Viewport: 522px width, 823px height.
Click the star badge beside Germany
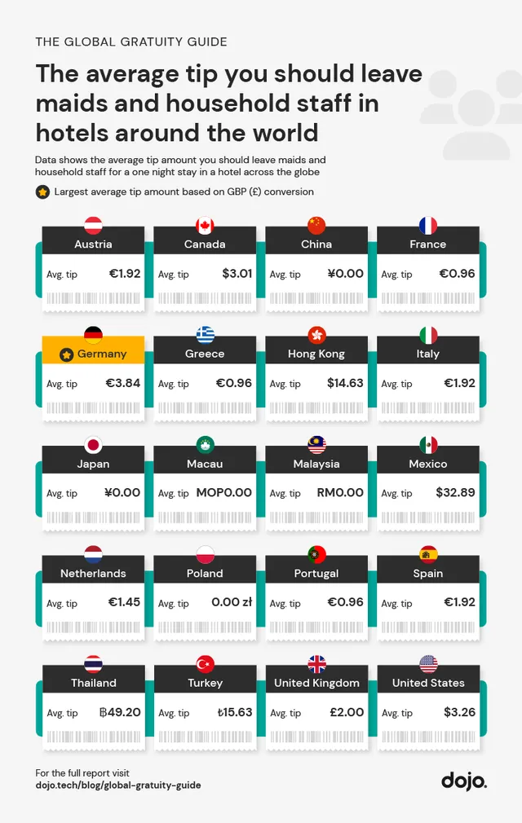pyautogui.click(x=67, y=354)
